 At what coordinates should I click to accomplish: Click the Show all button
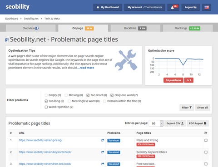point(203,108)
